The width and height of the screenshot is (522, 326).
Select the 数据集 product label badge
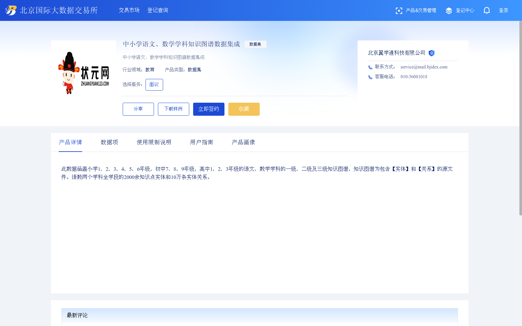(255, 44)
